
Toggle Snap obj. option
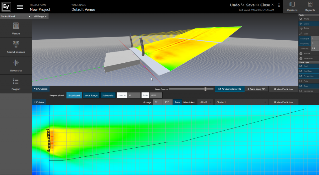(x=305, y=49)
